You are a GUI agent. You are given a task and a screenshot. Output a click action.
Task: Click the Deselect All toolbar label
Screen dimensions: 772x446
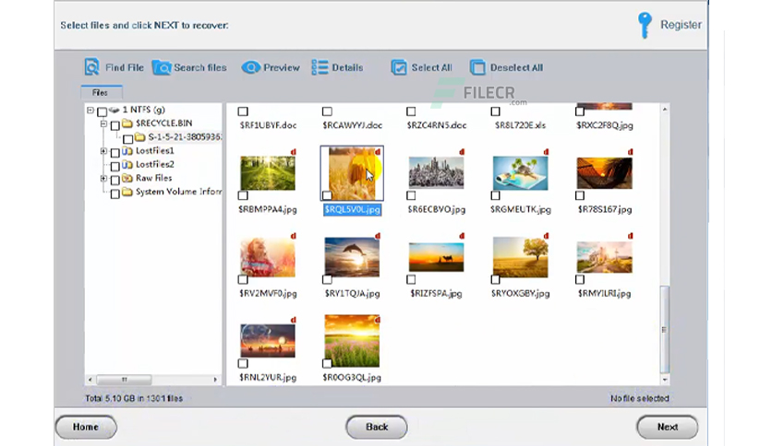click(516, 67)
